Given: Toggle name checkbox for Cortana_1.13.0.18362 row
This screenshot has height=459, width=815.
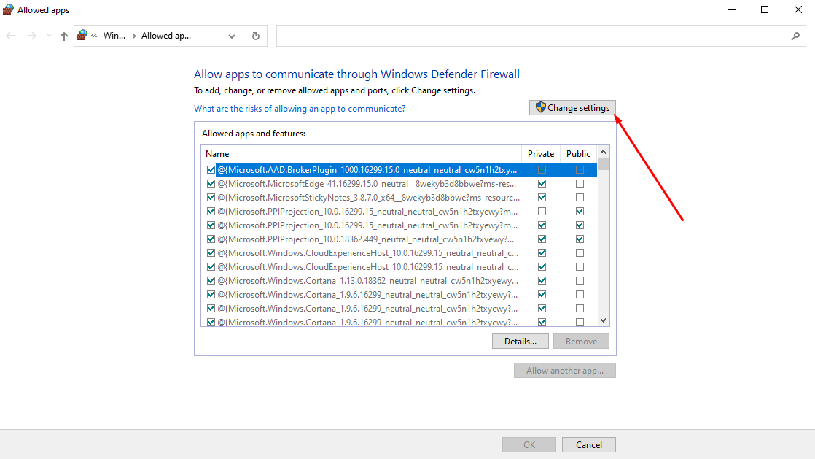Looking at the screenshot, I should pyautogui.click(x=211, y=280).
